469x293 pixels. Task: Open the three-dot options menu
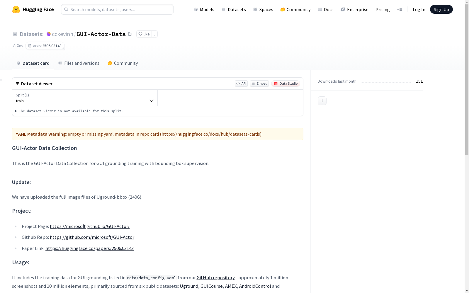point(322,100)
